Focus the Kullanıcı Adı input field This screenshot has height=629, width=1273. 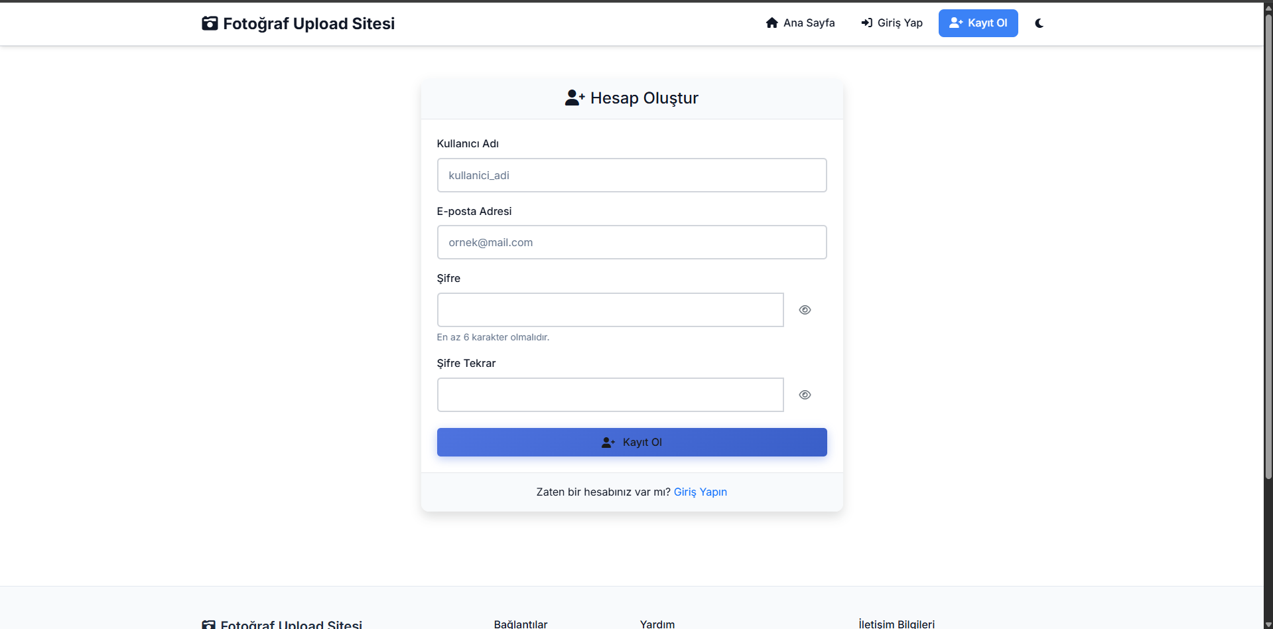(x=632, y=175)
